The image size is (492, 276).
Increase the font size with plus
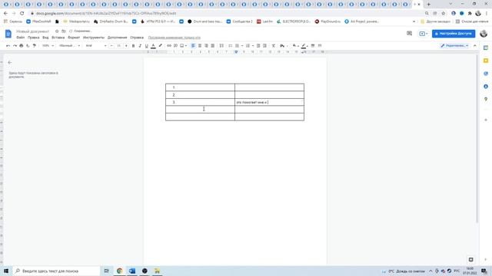tap(126, 46)
